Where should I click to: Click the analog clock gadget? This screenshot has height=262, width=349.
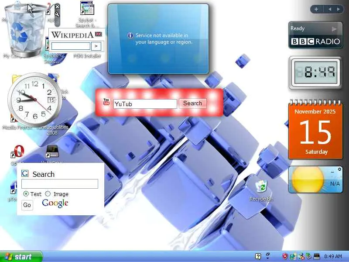(35, 100)
